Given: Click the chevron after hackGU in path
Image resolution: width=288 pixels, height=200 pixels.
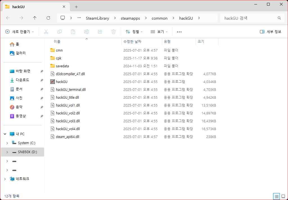Looking at the screenshot, I should tap(199, 18).
